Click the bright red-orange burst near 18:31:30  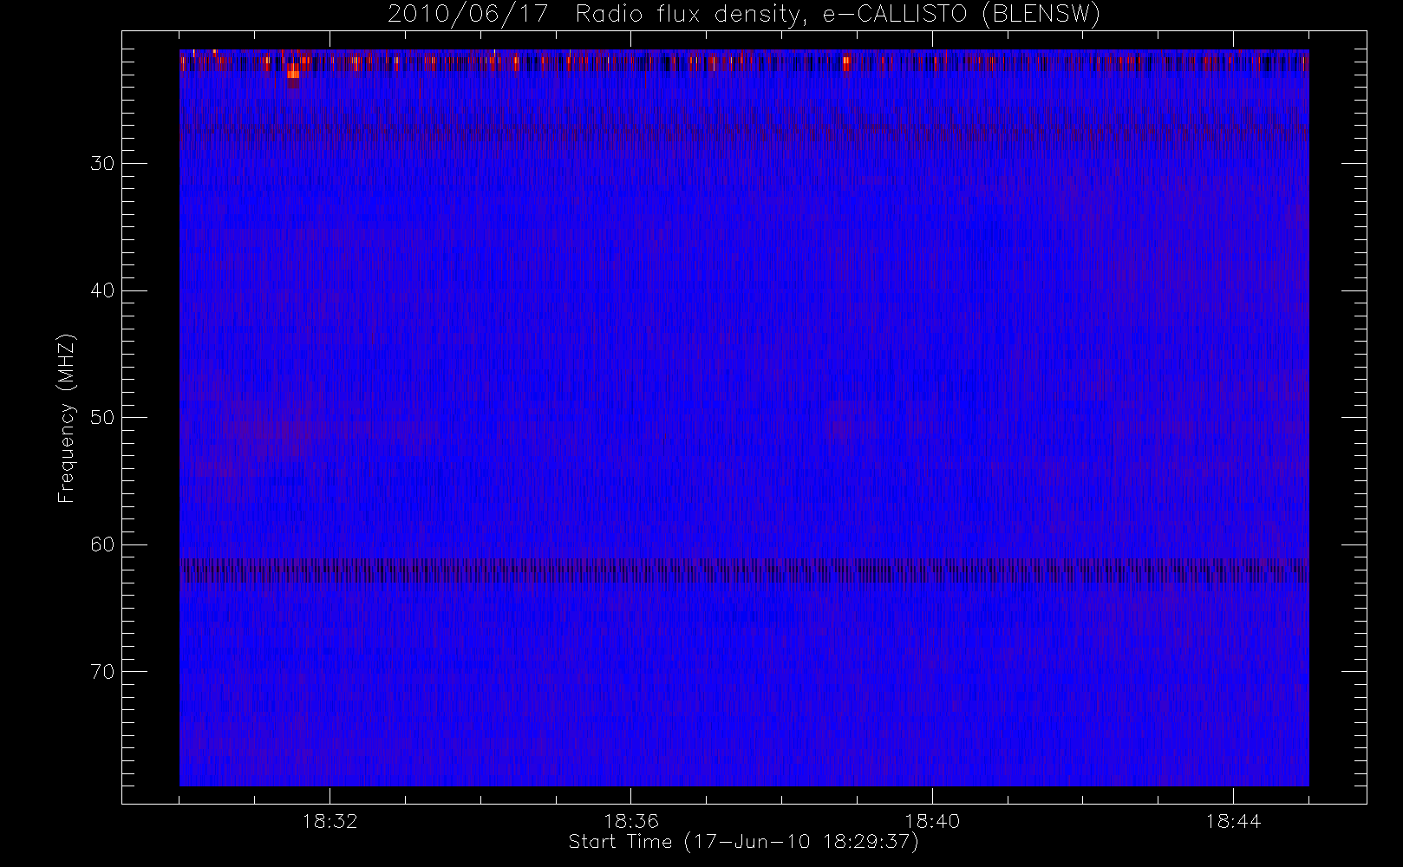pyautogui.click(x=293, y=73)
